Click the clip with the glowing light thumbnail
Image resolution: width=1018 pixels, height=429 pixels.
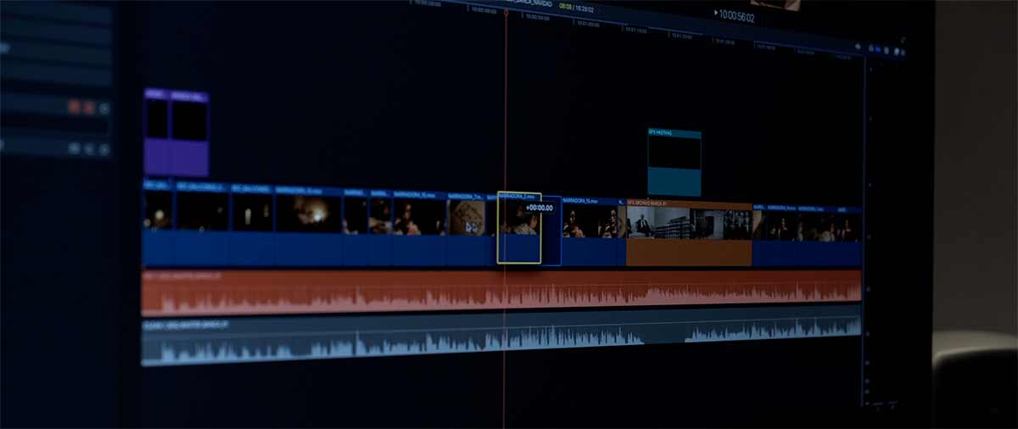click(308, 225)
